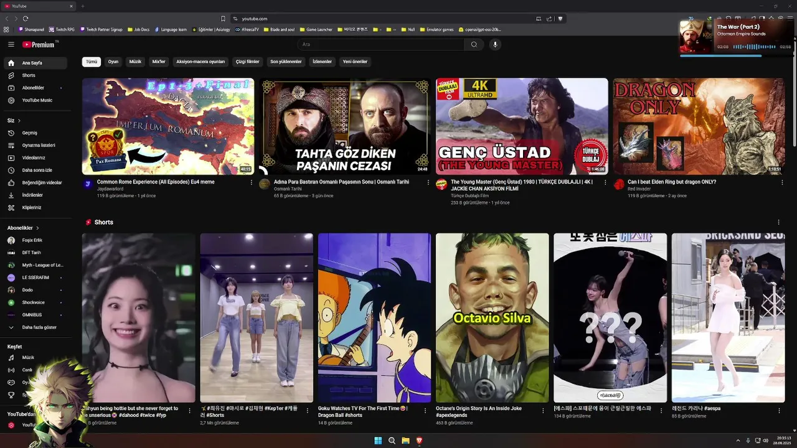Select the Mix'ler filter chip
The image size is (797, 448).
[x=159, y=62]
